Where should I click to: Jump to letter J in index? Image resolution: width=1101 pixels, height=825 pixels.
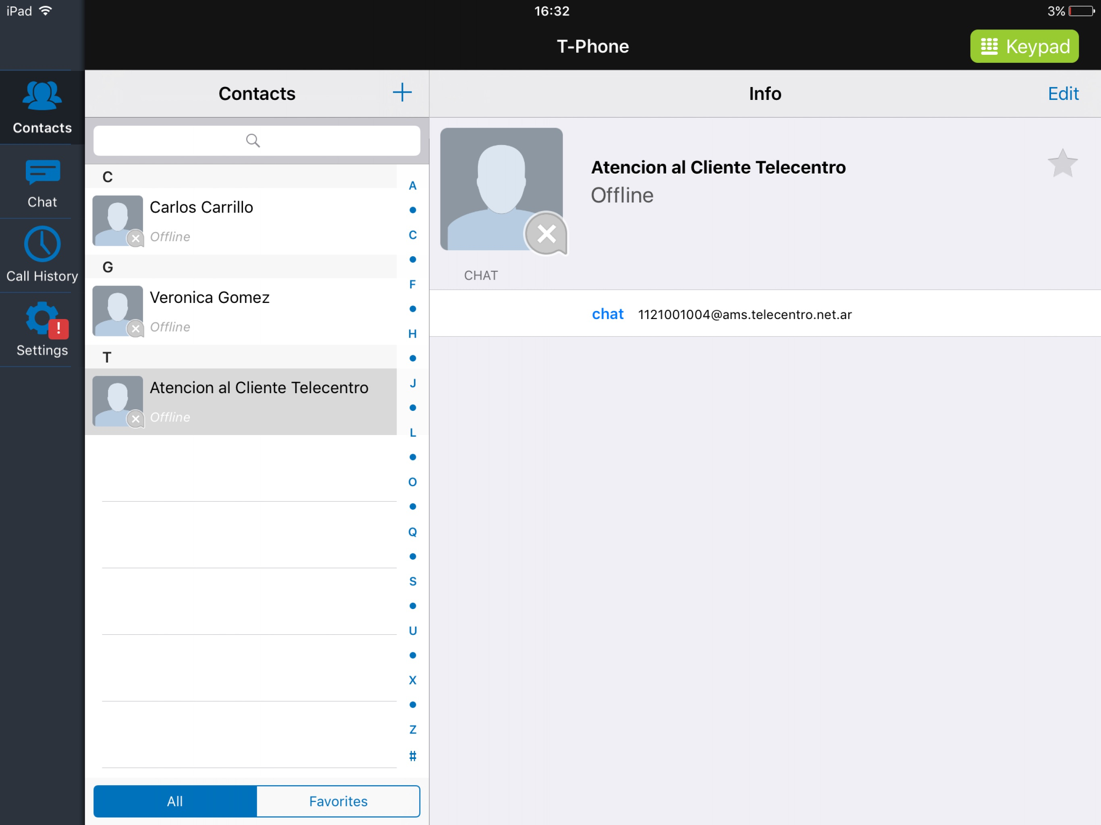[413, 383]
